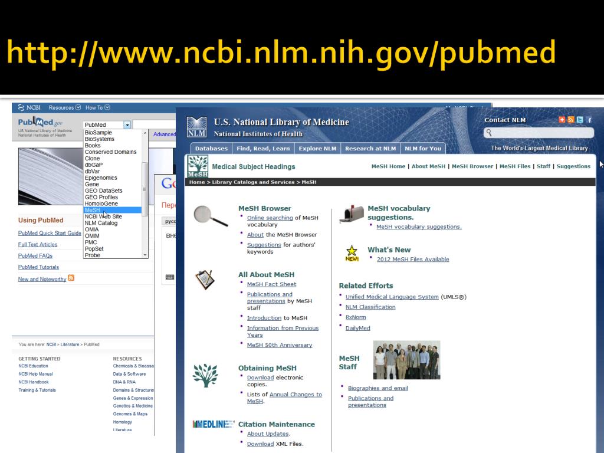Click the database list scrollbar down arrow

(145, 255)
